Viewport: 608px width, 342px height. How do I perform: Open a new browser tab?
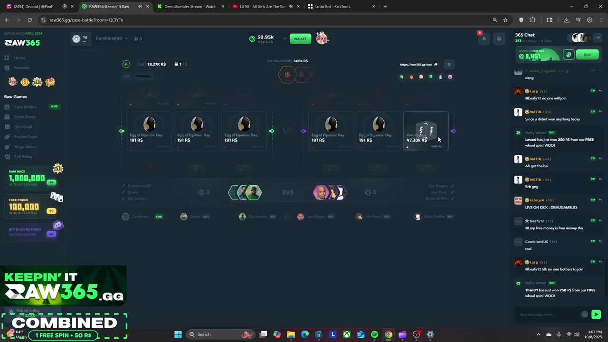[x=385, y=7]
